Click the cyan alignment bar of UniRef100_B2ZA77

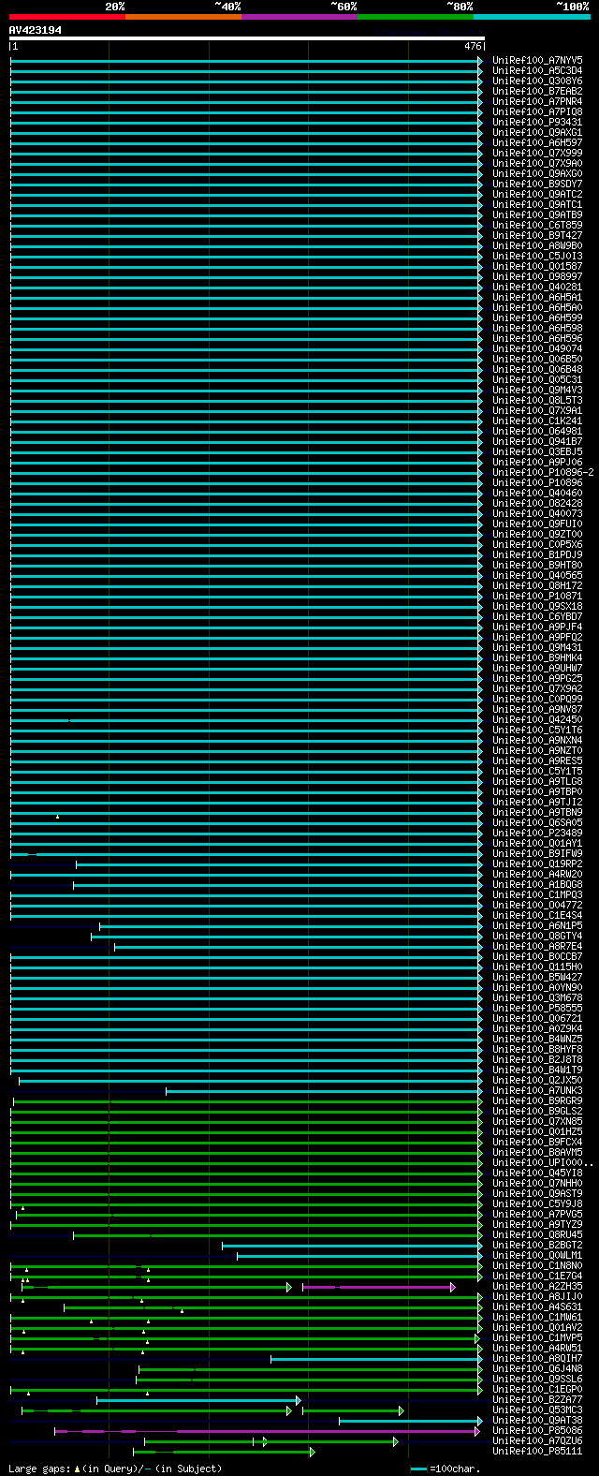tap(198, 1400)
